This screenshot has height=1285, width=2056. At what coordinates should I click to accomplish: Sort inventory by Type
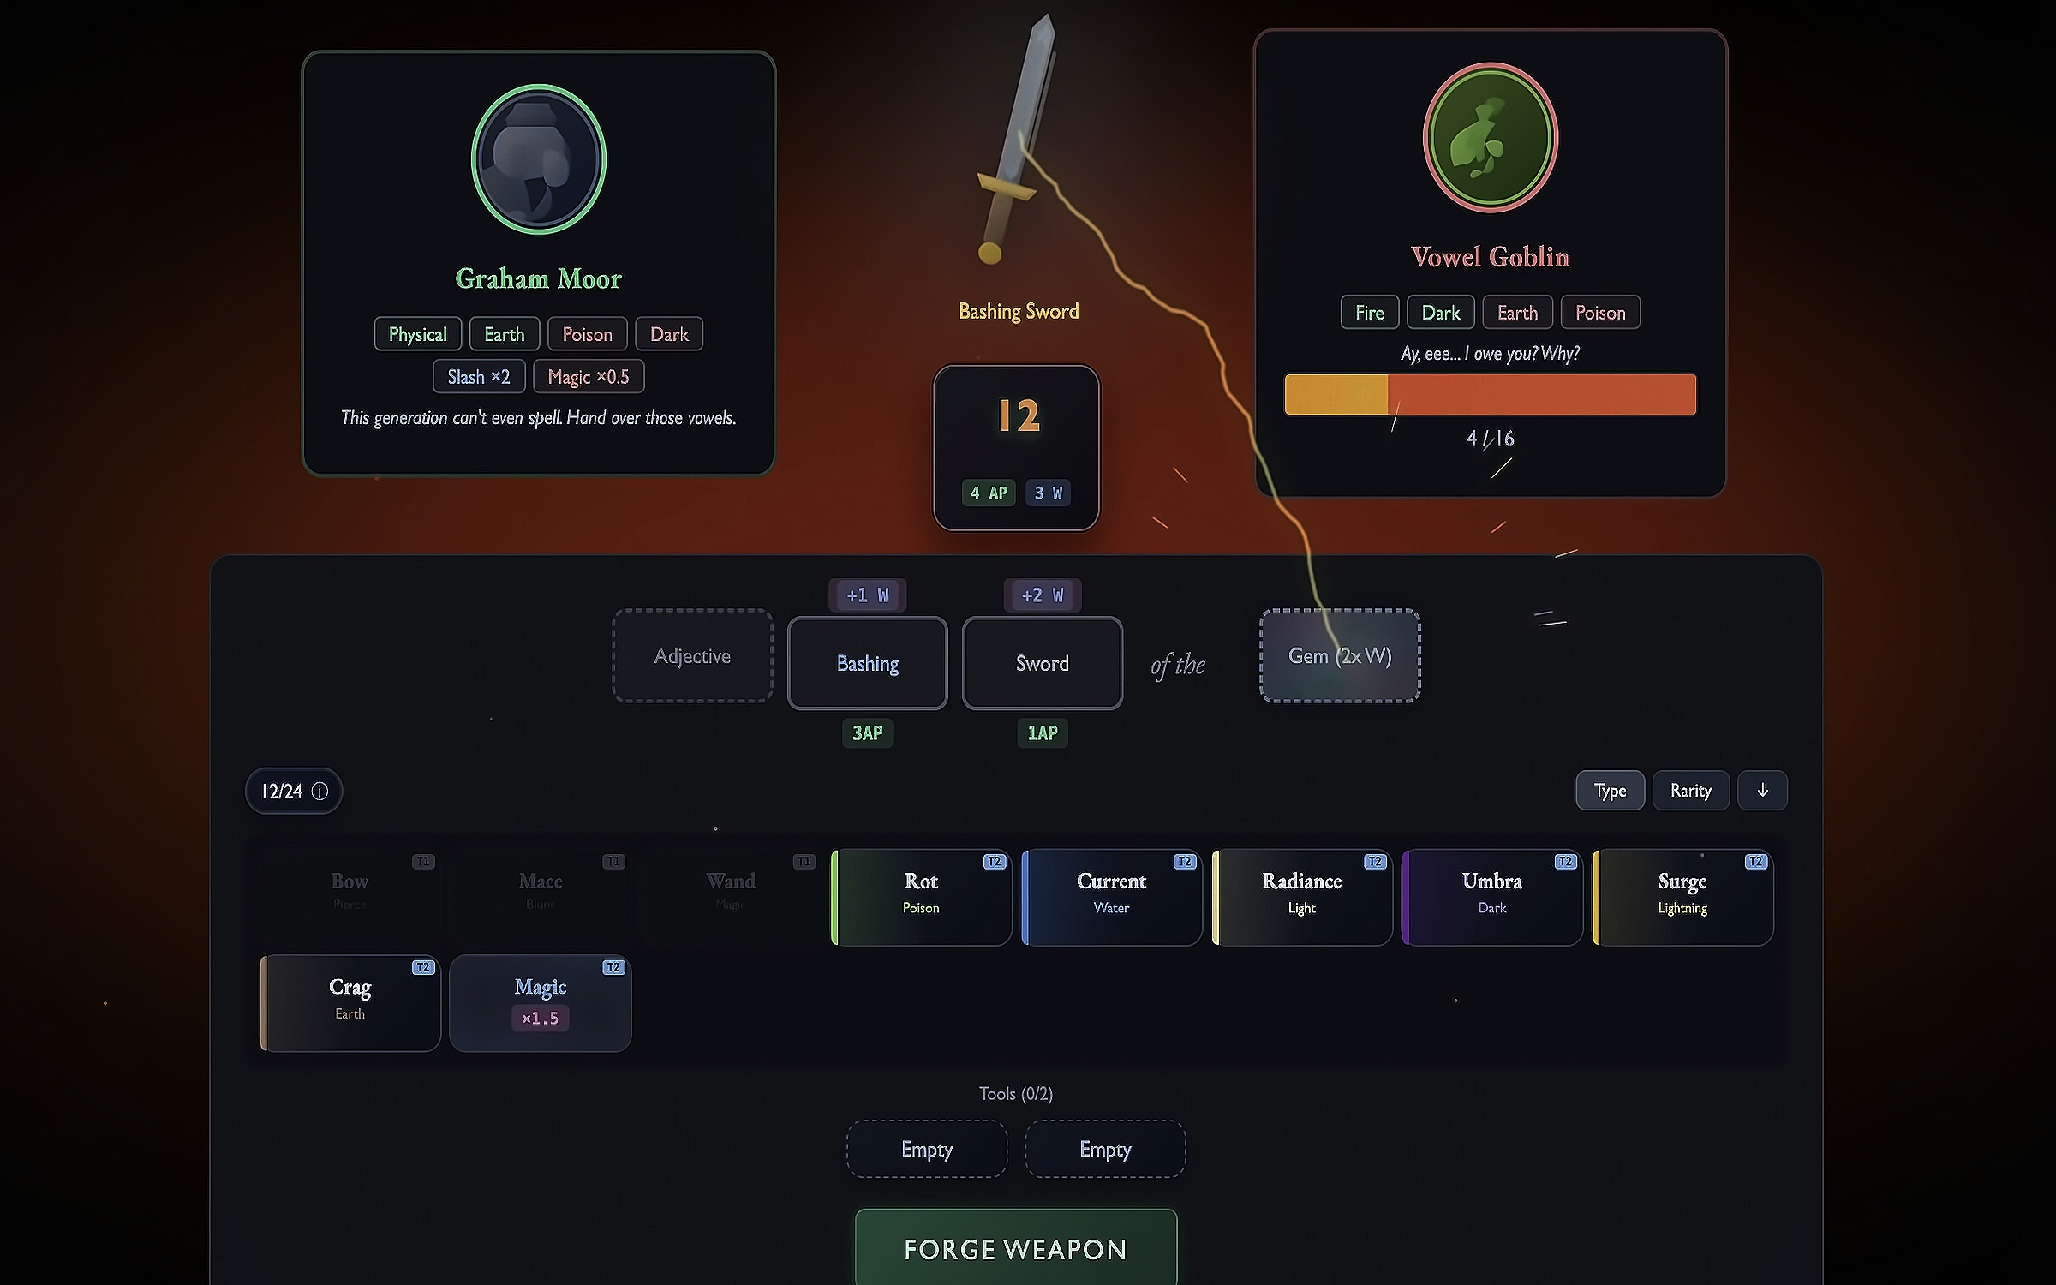(1609, 790)
